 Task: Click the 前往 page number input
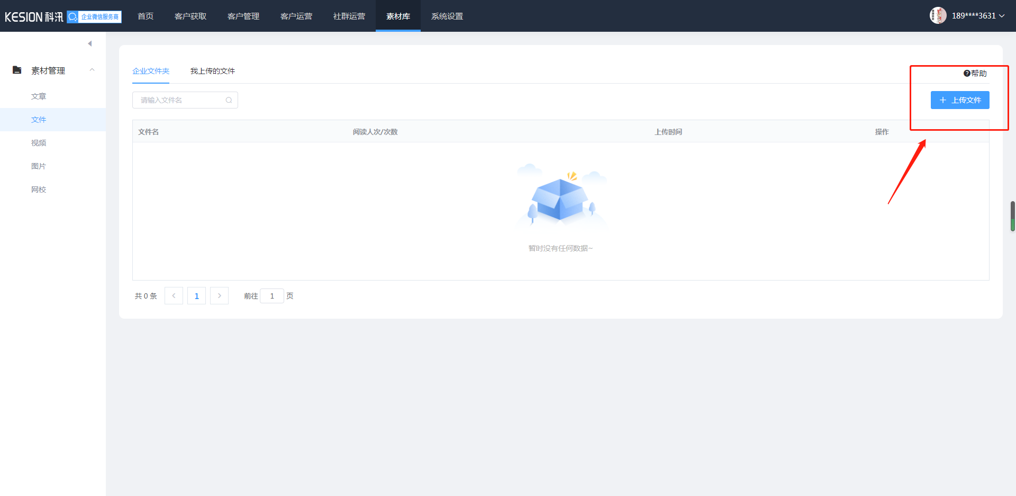coord(272,296)
